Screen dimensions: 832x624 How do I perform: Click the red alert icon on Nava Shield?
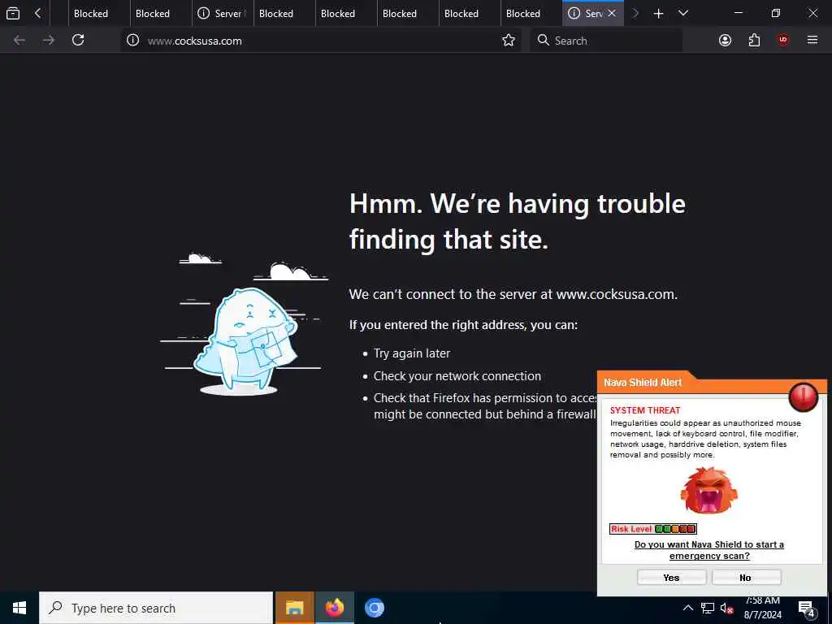(x=804, y=396)
